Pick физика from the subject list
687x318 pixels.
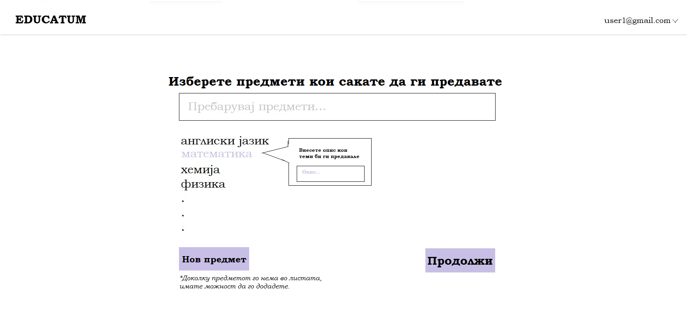203,184
